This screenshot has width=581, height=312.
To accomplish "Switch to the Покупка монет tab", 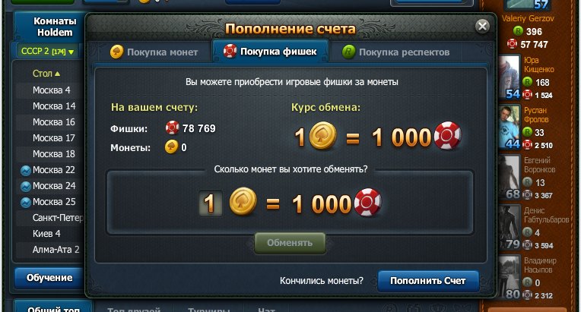I will coord(154,52).
